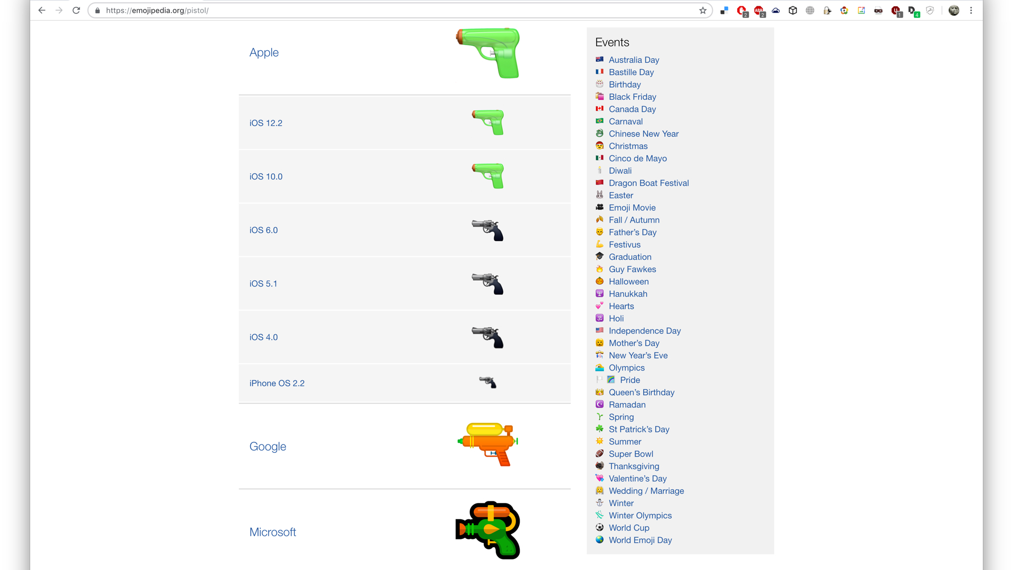Open the iPhone OS 2.2 link

pos(276,383)
